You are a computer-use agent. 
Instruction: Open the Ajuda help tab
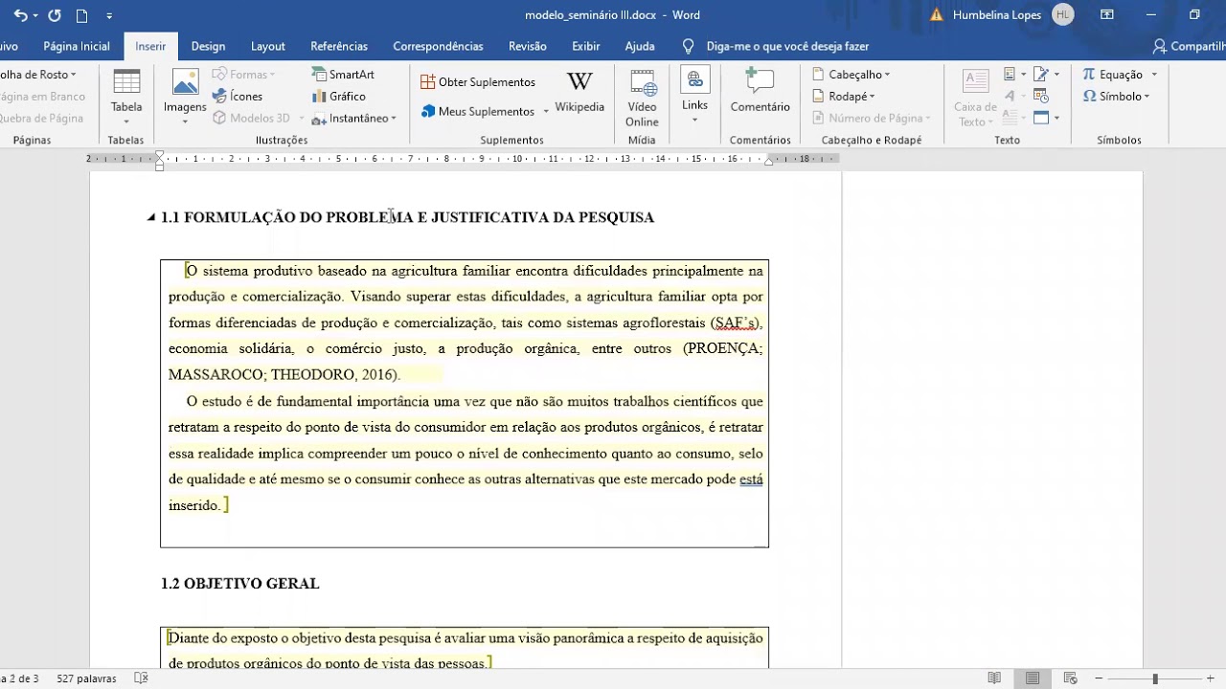click(x=640, y=46)
